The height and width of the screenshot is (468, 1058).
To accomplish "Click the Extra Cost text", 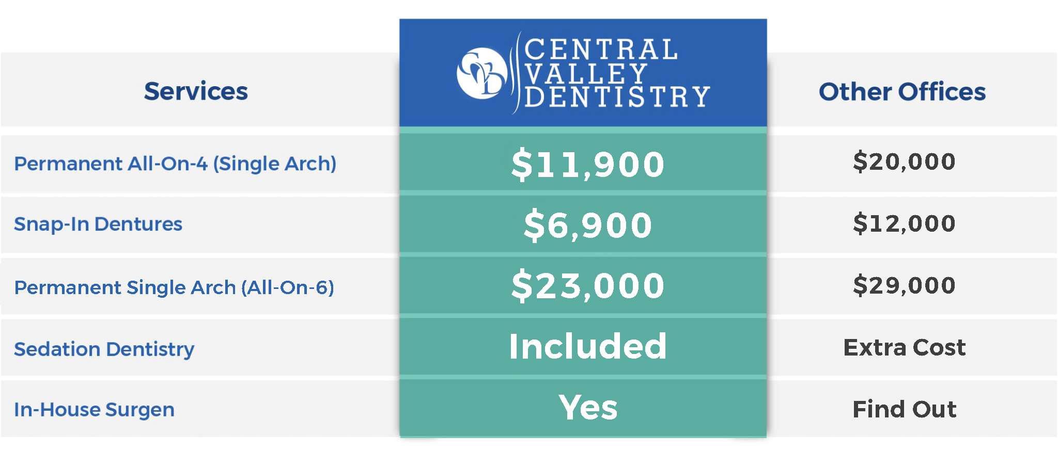I will (x=904, y=348).
